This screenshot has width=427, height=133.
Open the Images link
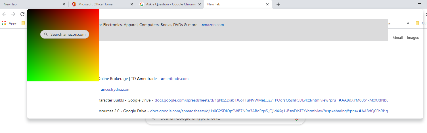(x=413, y=37)
